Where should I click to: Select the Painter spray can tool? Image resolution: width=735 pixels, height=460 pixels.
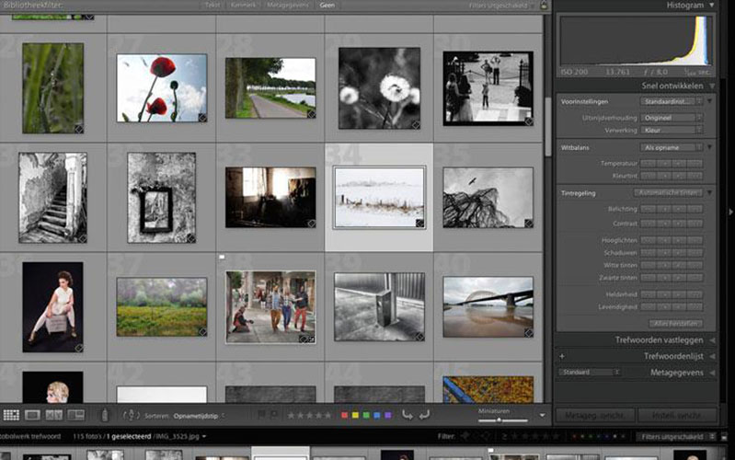coord(105,416)
